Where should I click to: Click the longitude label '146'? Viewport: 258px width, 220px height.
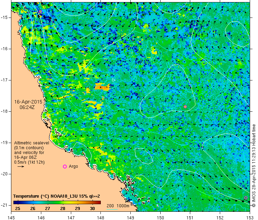click(41, 218)
